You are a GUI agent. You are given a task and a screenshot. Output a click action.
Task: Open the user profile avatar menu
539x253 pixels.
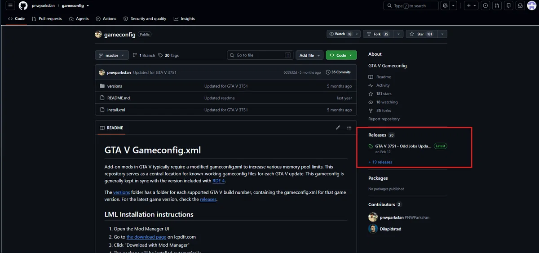pyautogui.click(x=532, y=5)
